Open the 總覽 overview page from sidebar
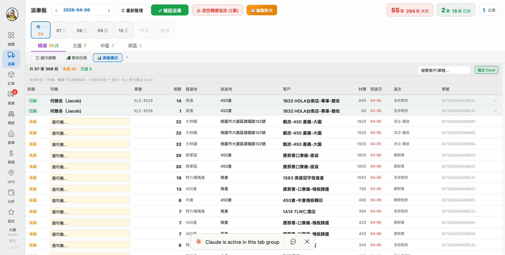Image resolution: width=505 pixels, height=255 pixels. (11, 39)
